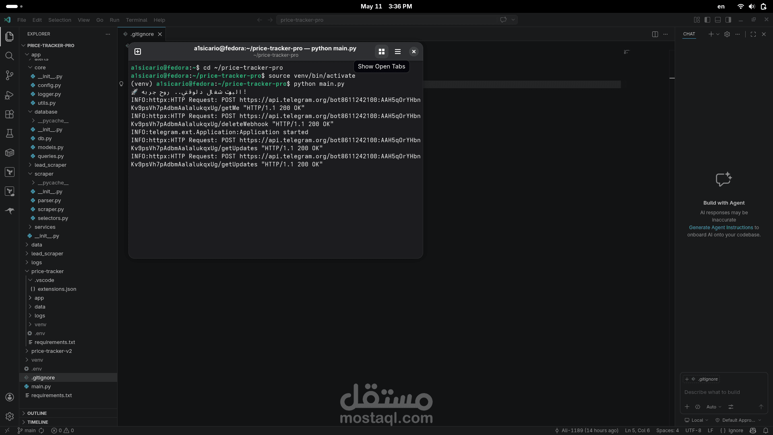Click the UTF-8 encoding status item

coord(693,431)
